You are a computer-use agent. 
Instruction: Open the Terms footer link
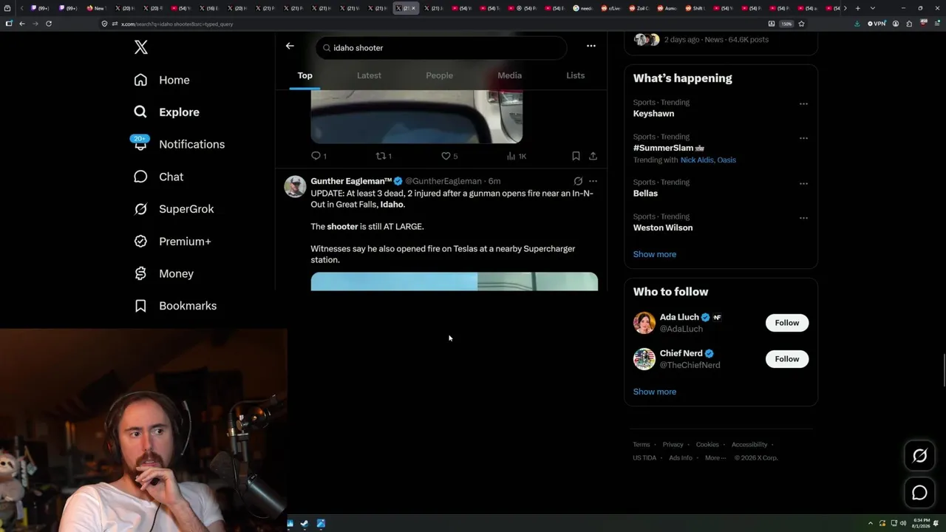click(x=642, y=445)
